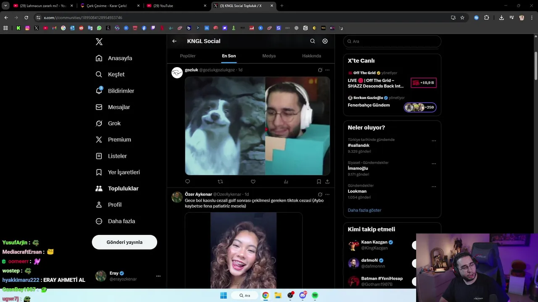Join Off The Grid live stream

[392, 79]
